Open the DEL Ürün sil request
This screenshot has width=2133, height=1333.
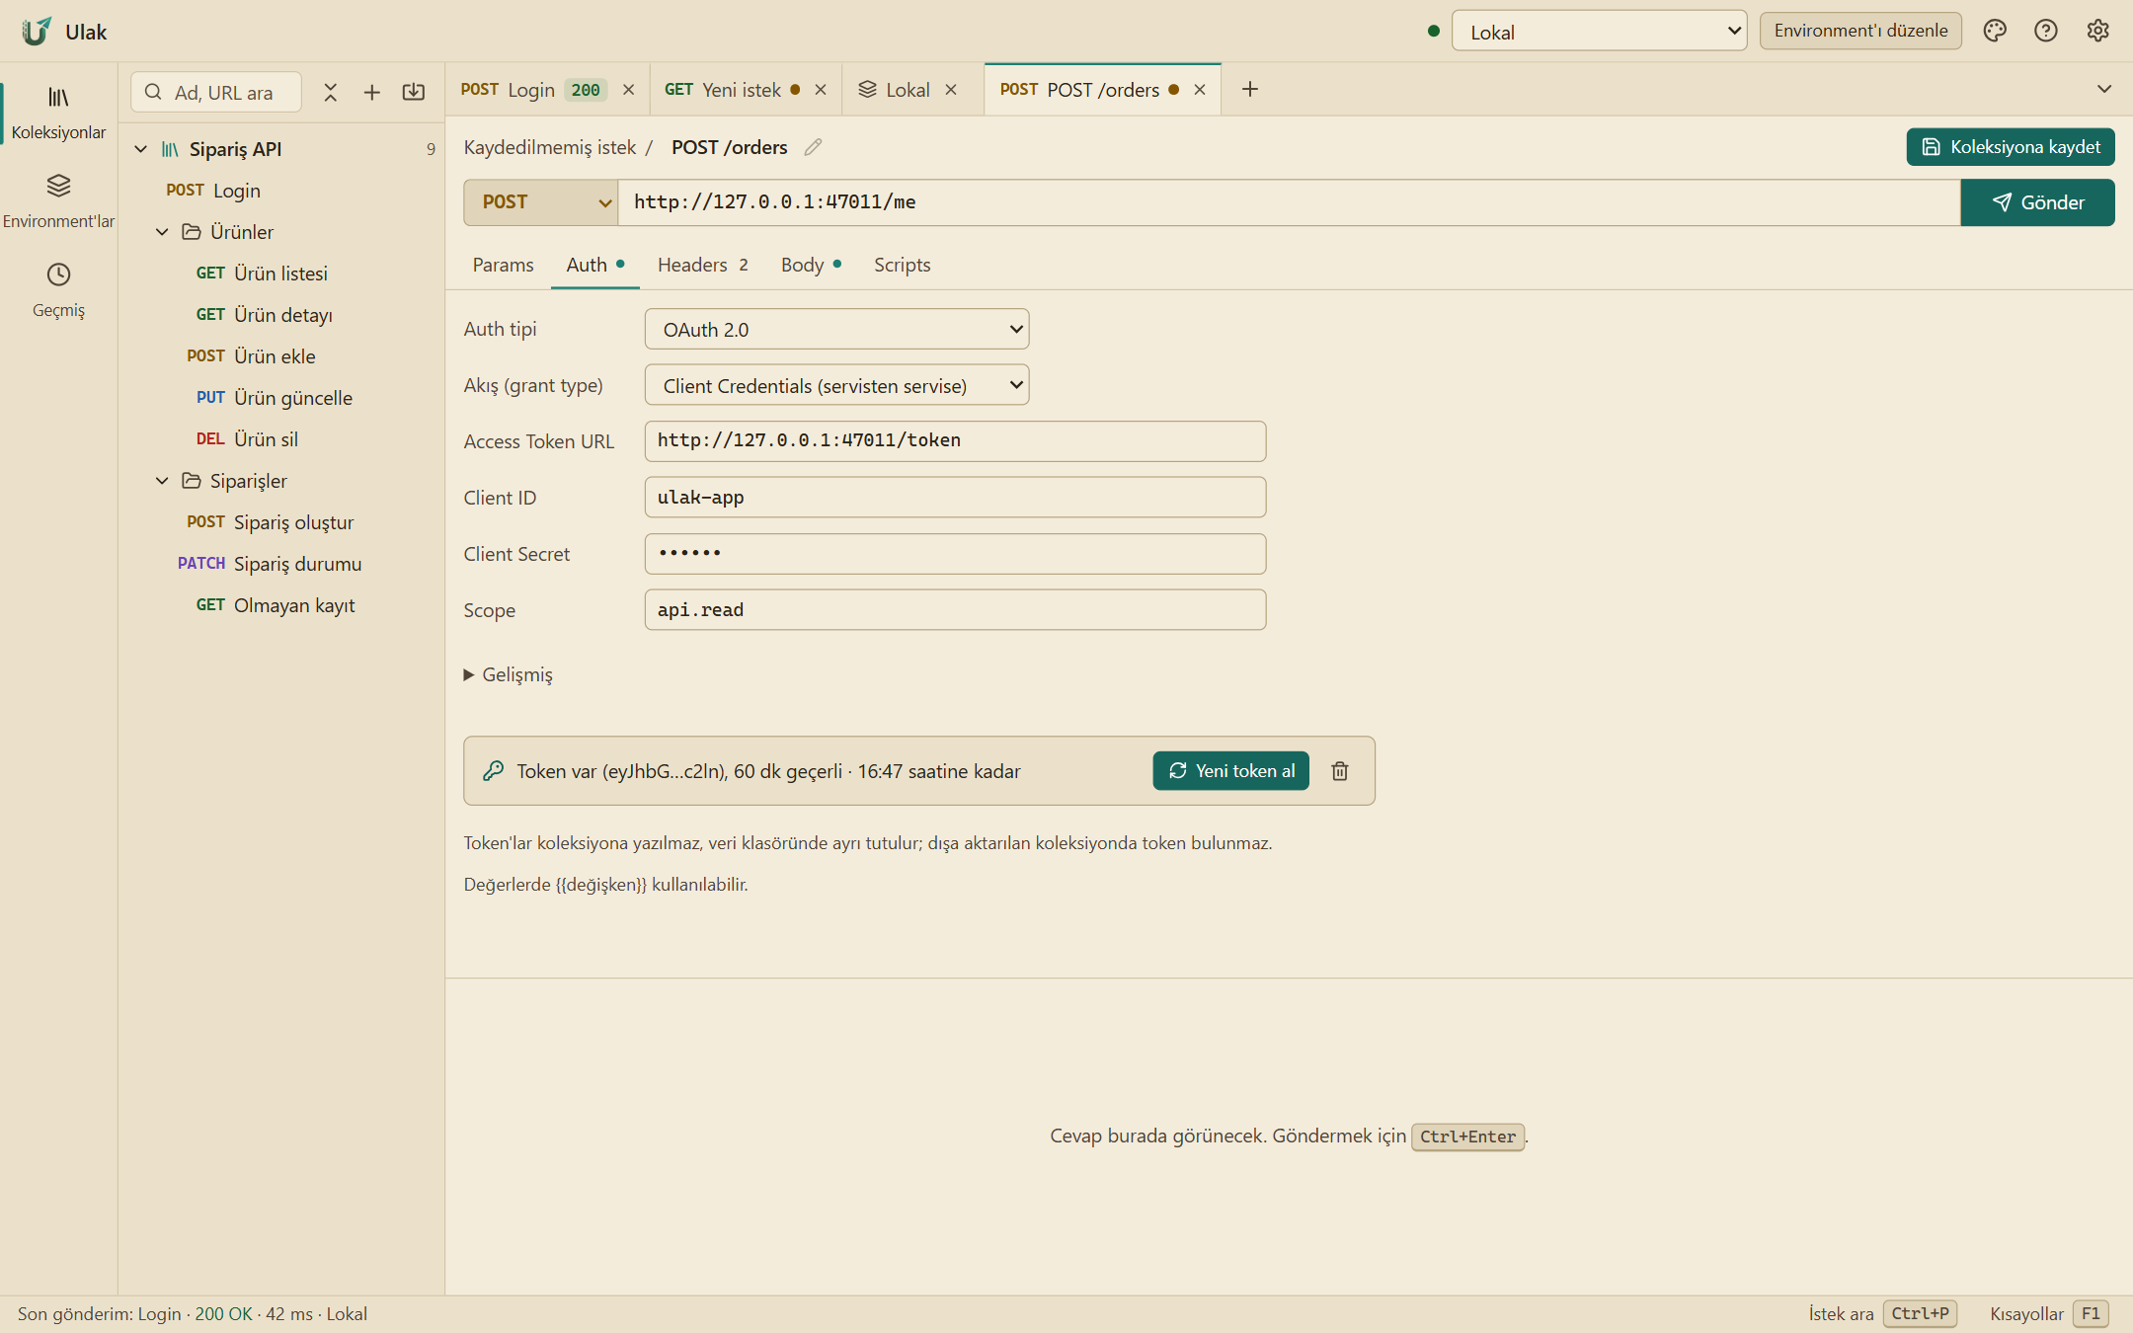[282, 439]
